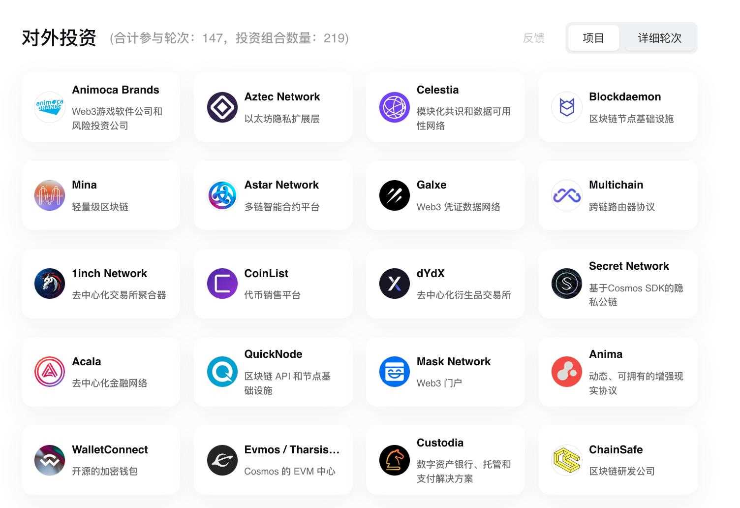740x508 pixels.
Task: Open the Evmos / Tharsis truncated title
Action: click(x=292, y=450)
